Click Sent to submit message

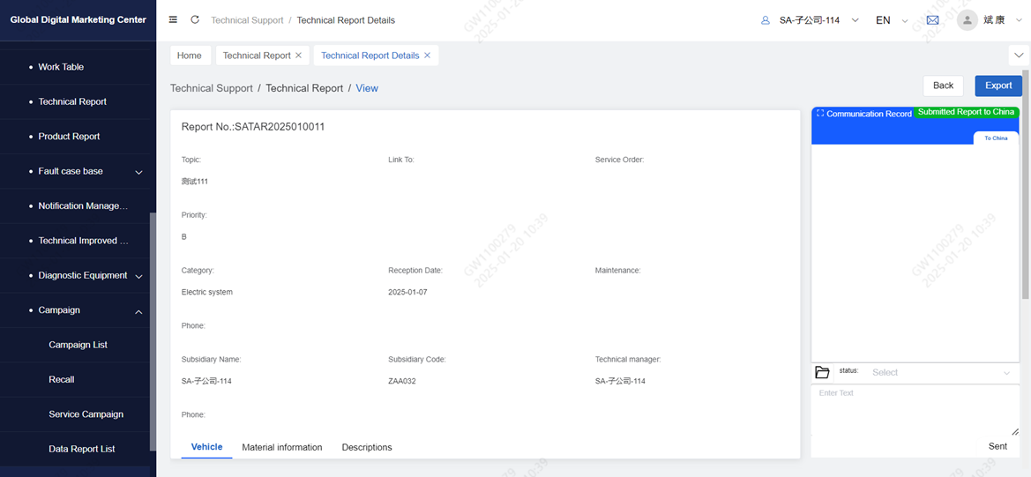click(x=997, y=446)
